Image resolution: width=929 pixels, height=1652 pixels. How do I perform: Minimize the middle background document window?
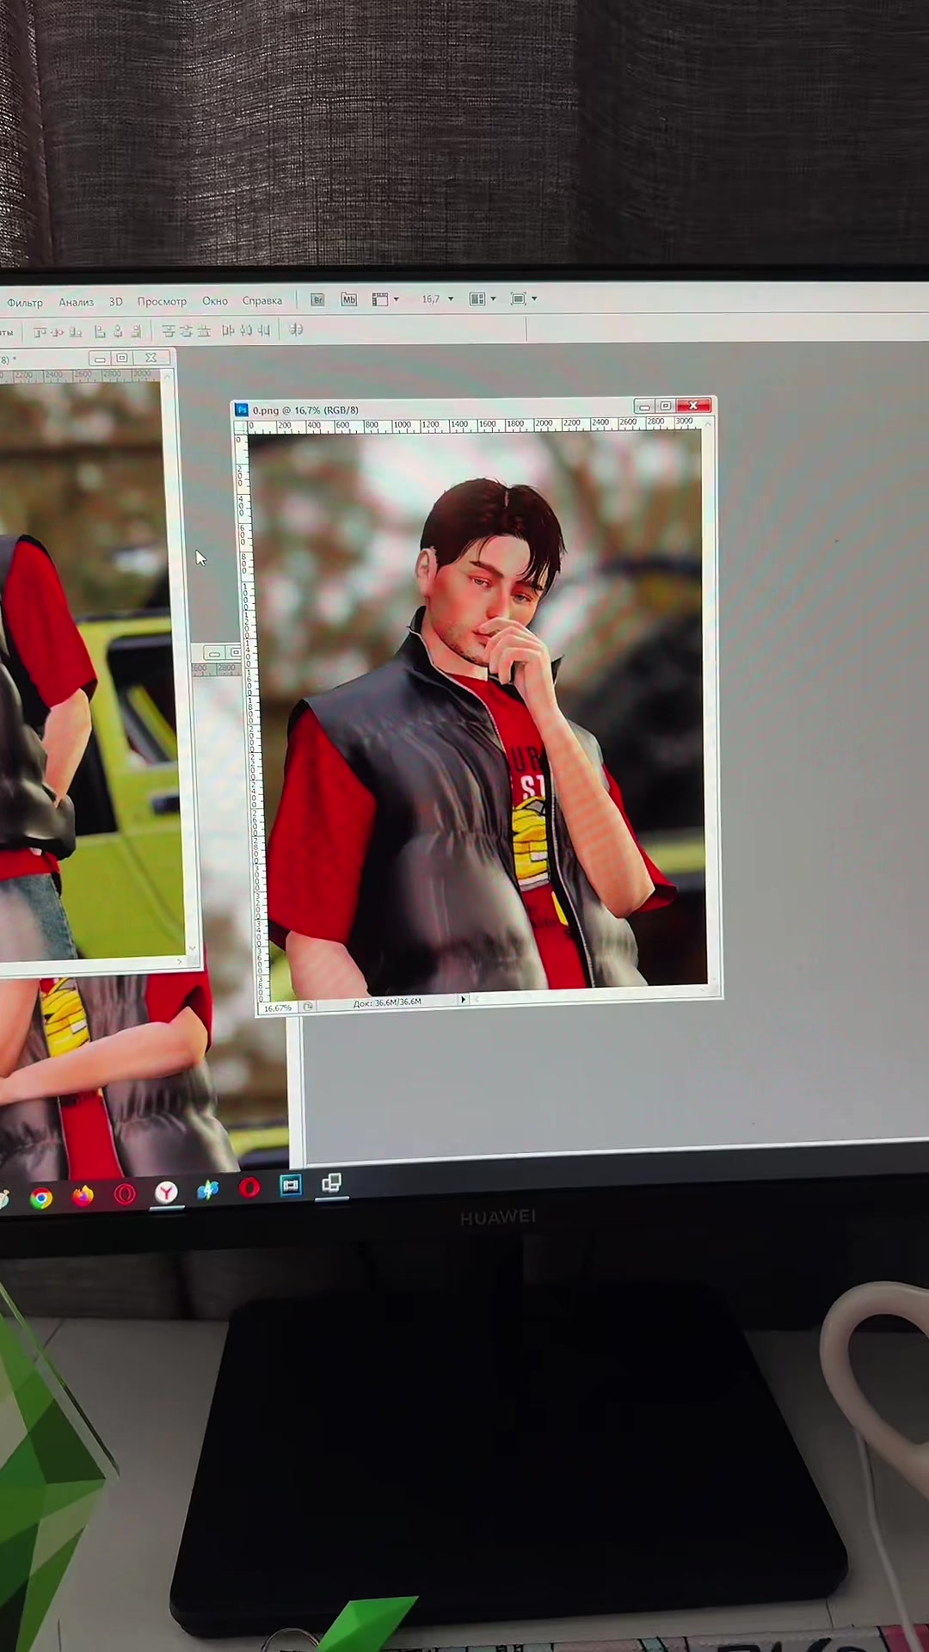214,654
